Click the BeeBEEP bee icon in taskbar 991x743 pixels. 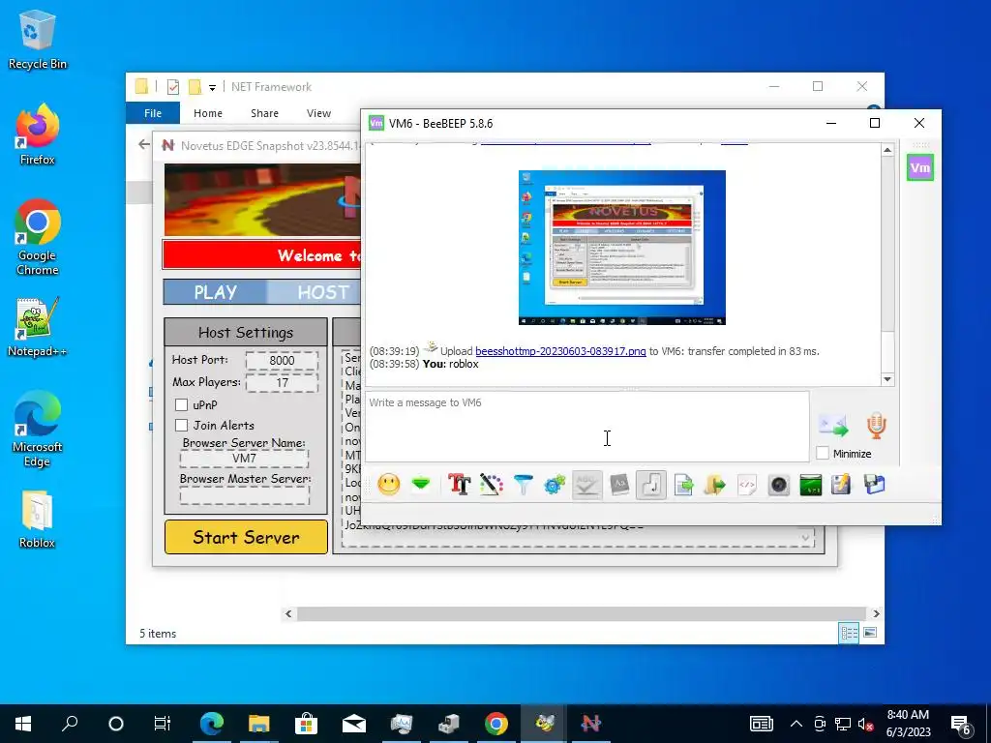point(544,724)
